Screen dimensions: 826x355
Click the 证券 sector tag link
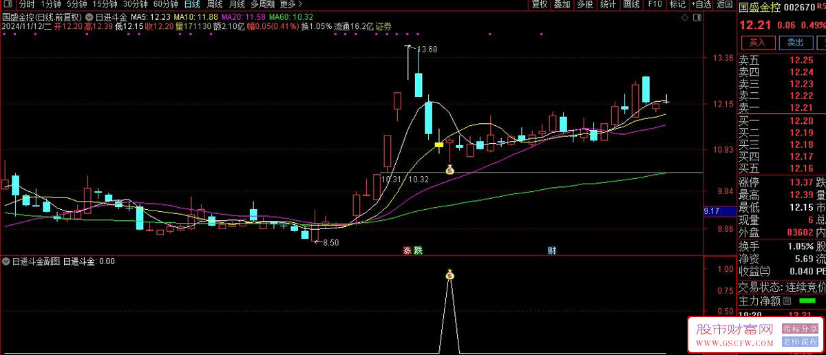tap(383, 27)
